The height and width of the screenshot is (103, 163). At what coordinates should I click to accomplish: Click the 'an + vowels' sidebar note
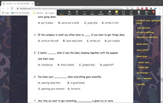(144, 78)
